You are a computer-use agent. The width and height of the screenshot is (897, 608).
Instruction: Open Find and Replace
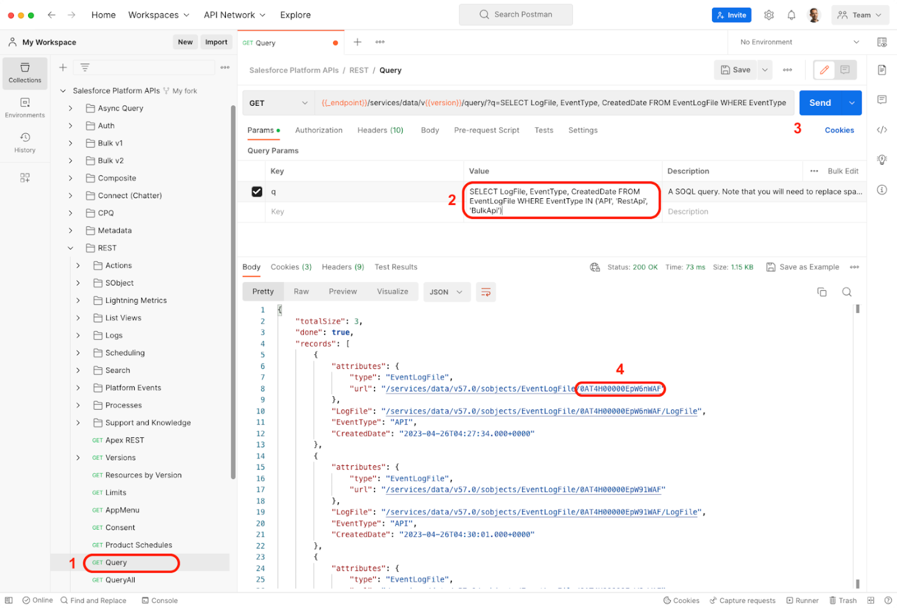click(x=93, y=601)
